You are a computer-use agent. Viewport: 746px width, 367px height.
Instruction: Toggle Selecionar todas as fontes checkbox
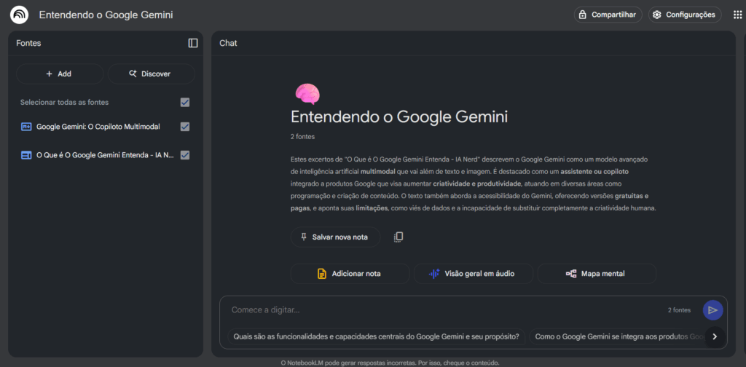185,102
